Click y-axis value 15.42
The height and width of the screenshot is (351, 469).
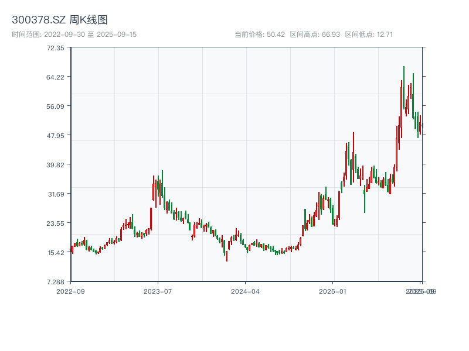click(x=56, y=253)
